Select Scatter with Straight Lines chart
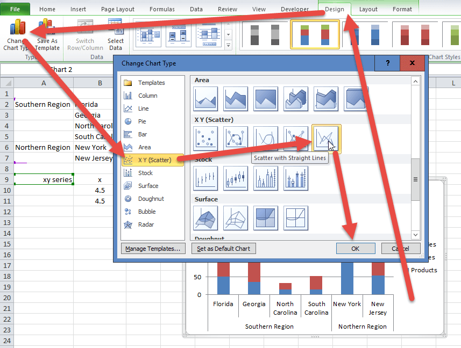This screenshot has height=348, width=461. tap(326, 139)
